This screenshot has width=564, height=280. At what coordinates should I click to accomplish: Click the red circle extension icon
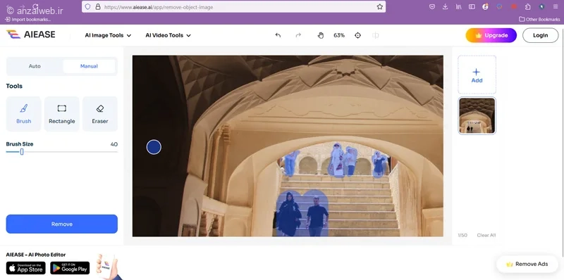[x=514, y=7]
